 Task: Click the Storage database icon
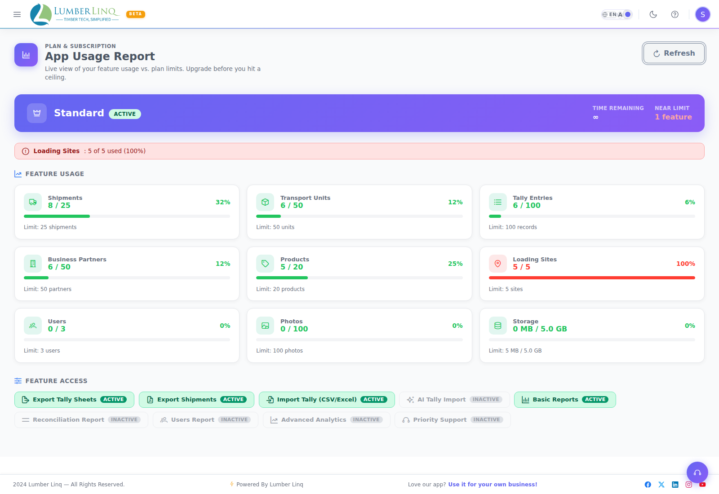[x=498, y=326]
